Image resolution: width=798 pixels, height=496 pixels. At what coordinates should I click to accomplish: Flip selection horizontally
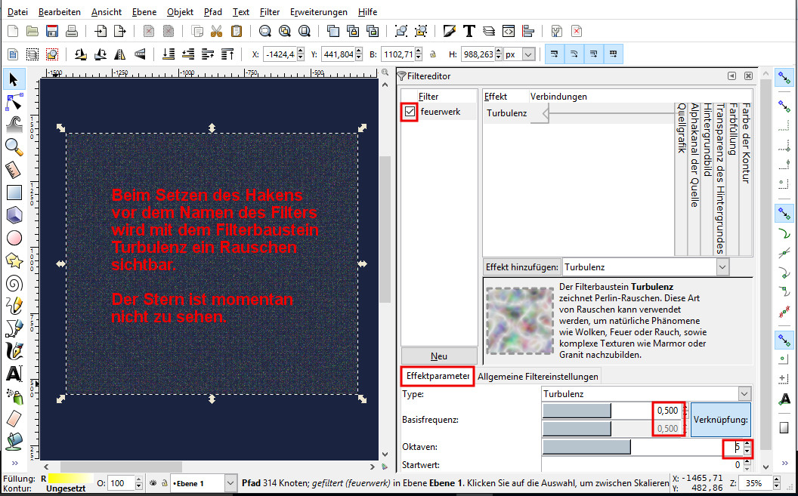(x=120, y=54)
